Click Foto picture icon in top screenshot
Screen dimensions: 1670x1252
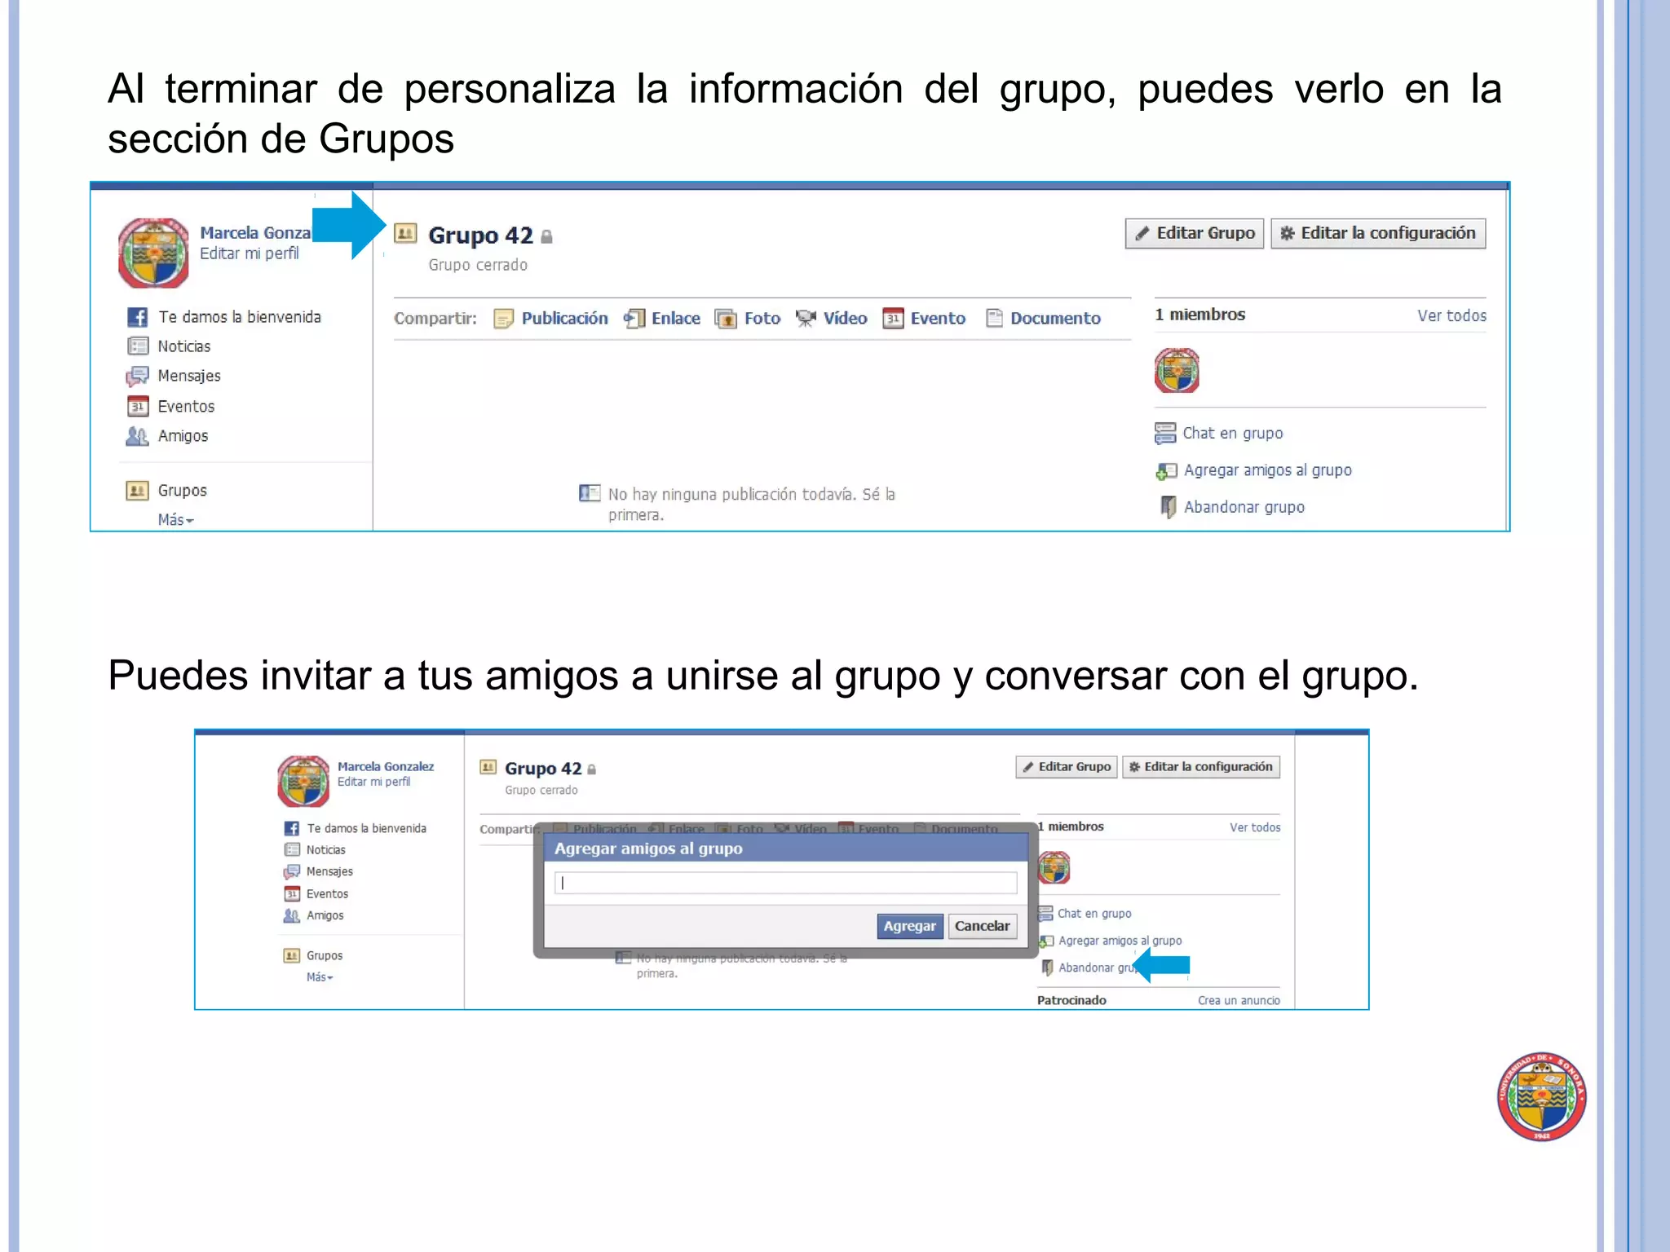click(x=726, y=319)
